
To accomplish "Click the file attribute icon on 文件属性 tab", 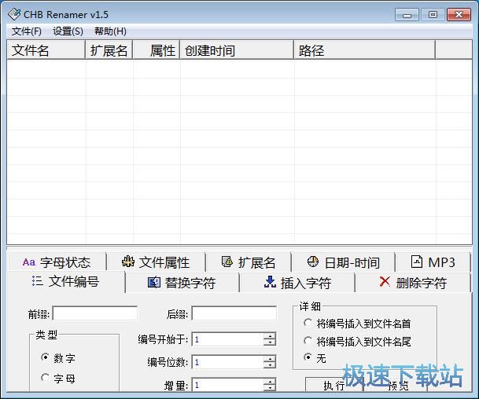I will click(128, 262).
